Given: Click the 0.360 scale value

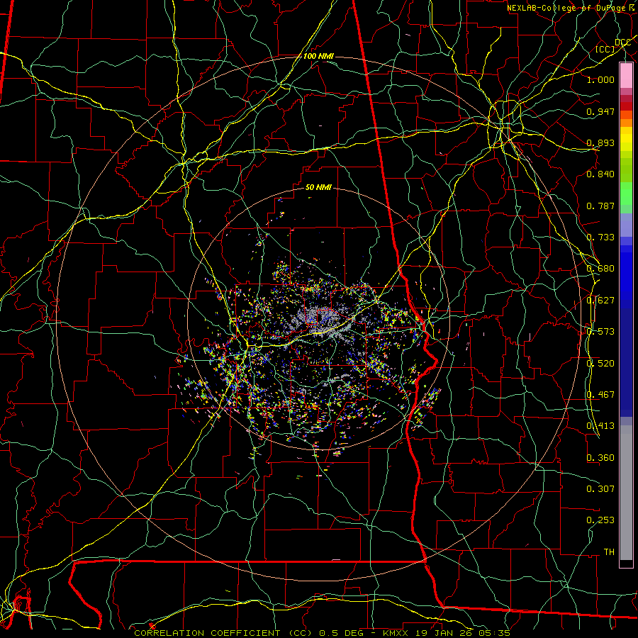Looking at the screenshot, I should [x=600, y=458].
